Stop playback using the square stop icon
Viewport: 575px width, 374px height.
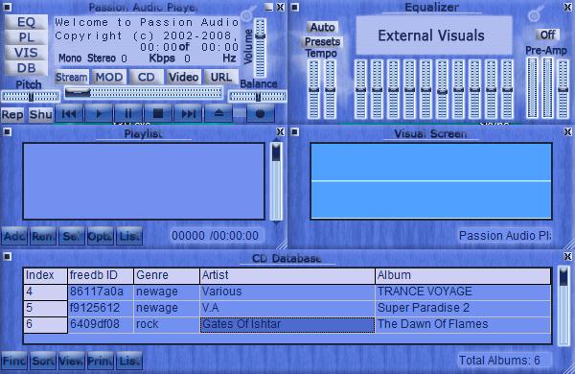click(x=158, y=114)
